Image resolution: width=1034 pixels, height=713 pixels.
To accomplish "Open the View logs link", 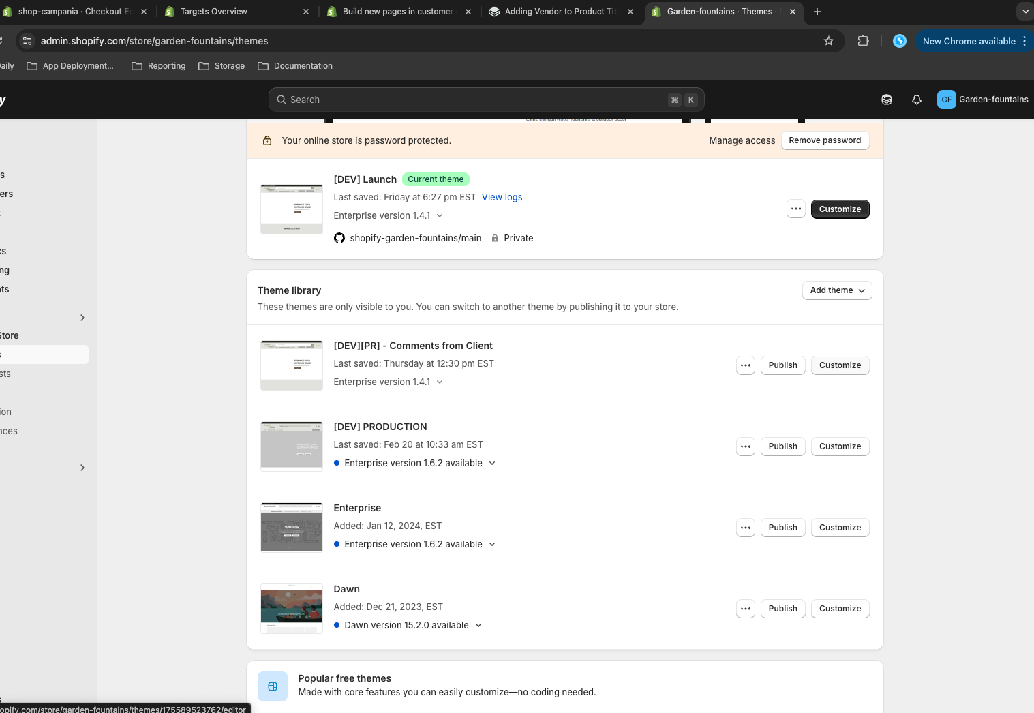I will 502,198.
